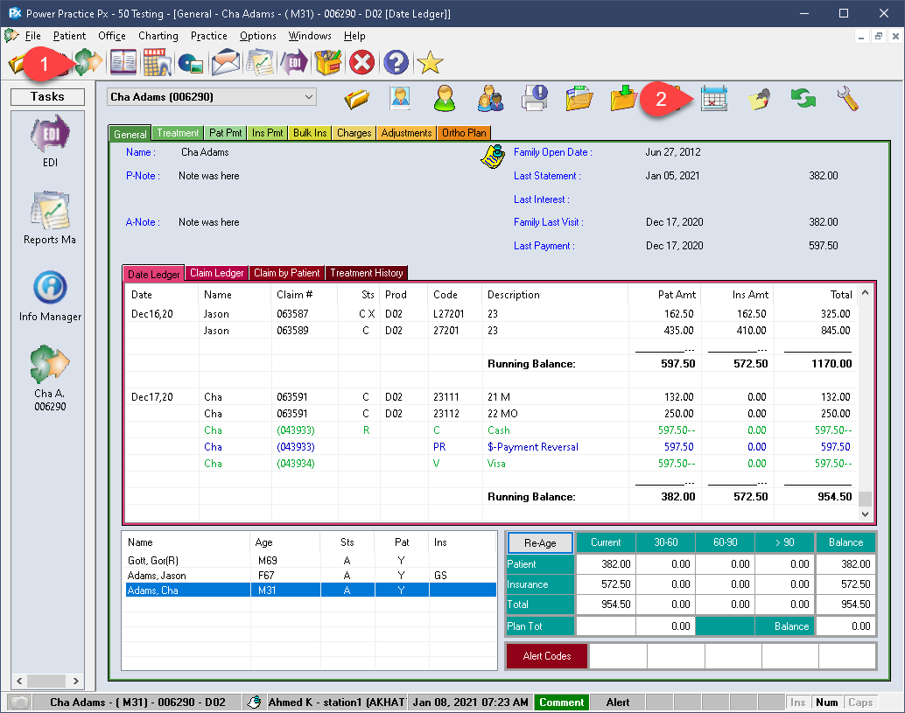Open the appointment book toolbar icon
Image resolution: width=905 pixels, height=713 pixels.
click(x=123, y=62)
